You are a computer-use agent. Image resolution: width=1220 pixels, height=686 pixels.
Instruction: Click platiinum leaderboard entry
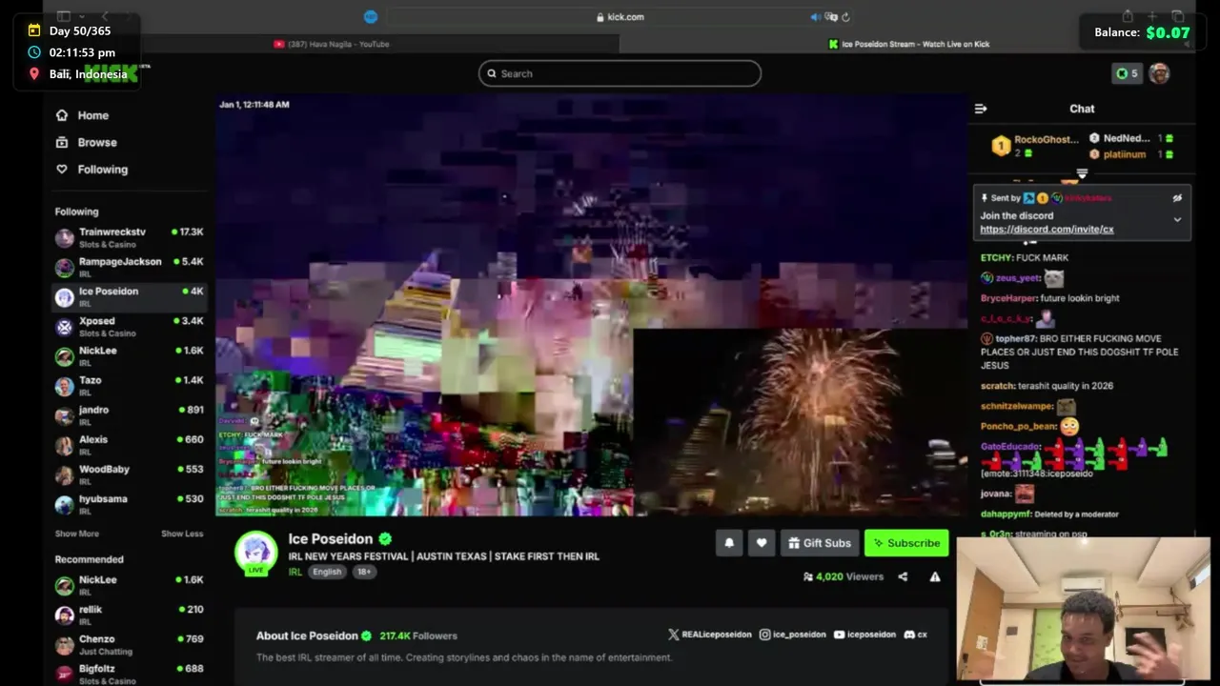tap(1131, 154)
